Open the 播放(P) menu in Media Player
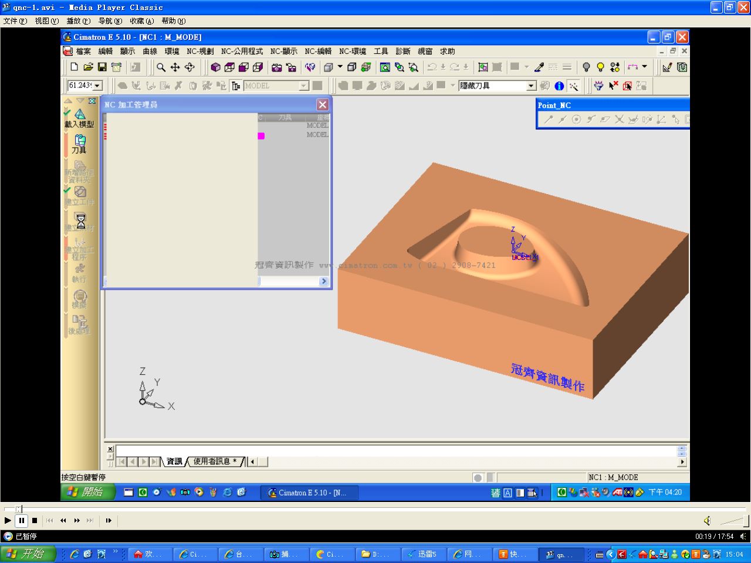The height and width of the screenshot is (563, 751). click(x=78, y=21)
